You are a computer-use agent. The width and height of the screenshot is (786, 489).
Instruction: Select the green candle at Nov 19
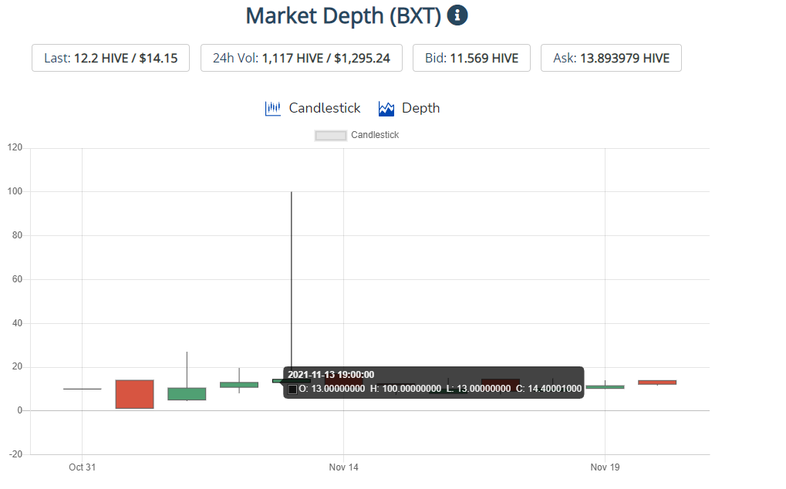[605, 386]
